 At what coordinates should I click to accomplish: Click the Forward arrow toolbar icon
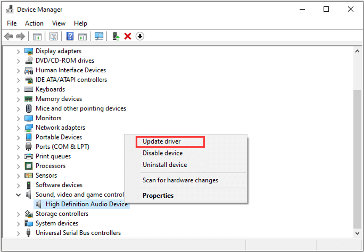[21, 37]
